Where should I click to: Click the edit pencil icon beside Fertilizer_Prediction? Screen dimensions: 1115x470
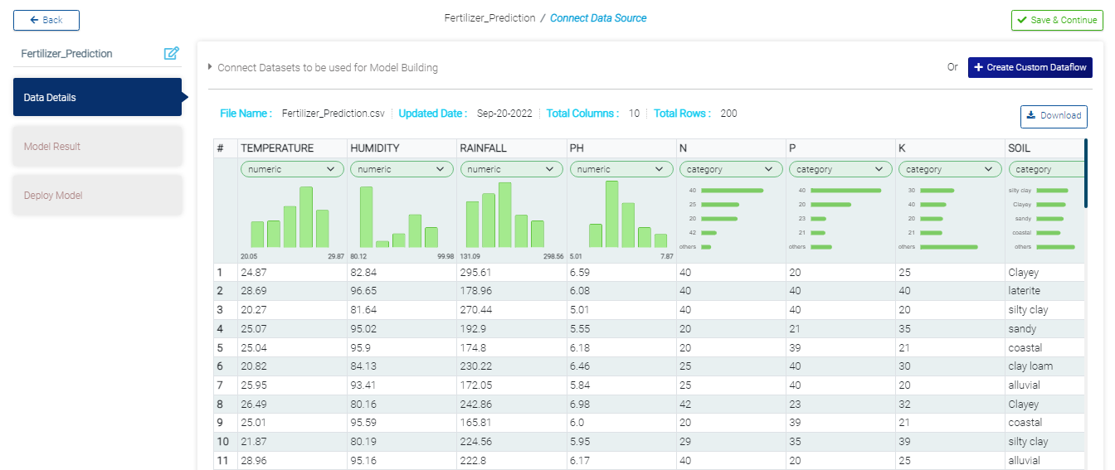coord(172,54)
